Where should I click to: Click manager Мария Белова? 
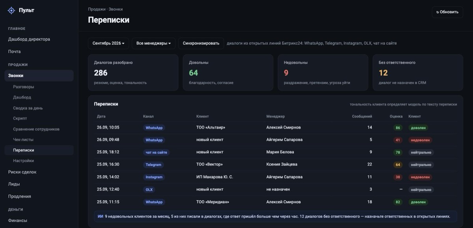point(280,152)
